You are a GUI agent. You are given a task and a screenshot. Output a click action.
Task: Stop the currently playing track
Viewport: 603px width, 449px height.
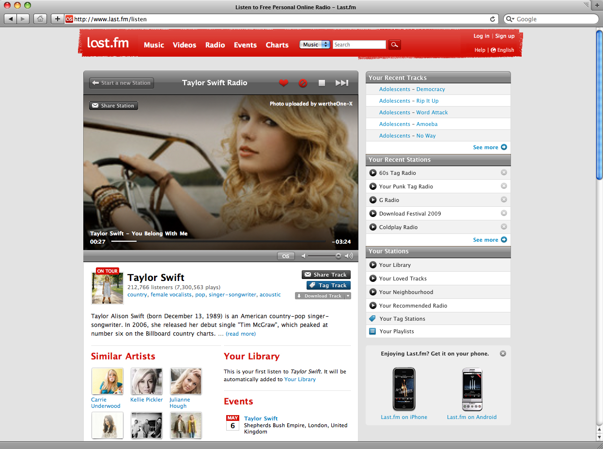322,83
